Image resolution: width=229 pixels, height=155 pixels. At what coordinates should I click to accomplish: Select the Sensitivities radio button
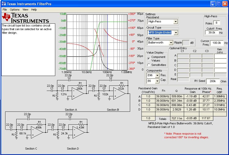pyautogui.click(x=149, y=65)
